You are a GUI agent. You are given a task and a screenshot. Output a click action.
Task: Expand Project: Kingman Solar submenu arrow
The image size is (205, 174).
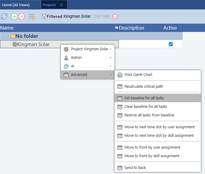111,49
